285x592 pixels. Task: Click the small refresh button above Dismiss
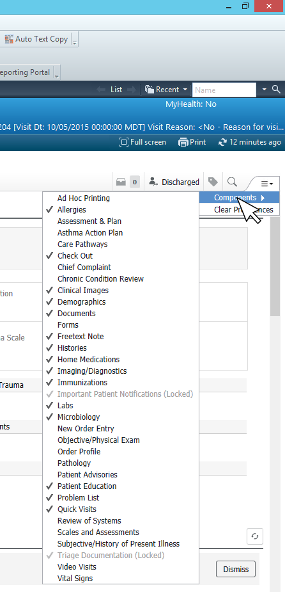255,536
